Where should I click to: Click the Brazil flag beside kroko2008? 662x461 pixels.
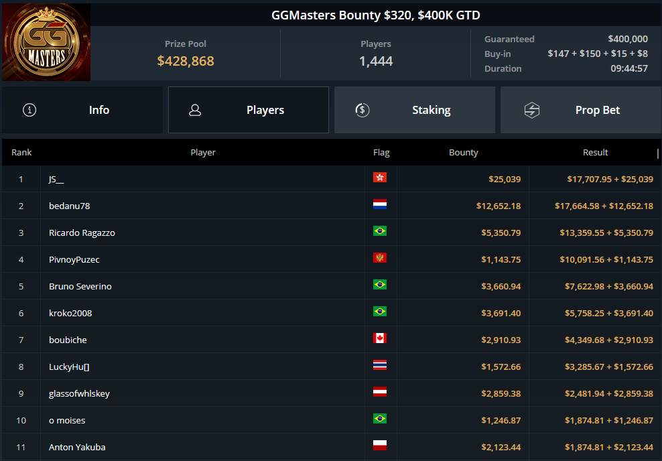click(x=379, y=312)
